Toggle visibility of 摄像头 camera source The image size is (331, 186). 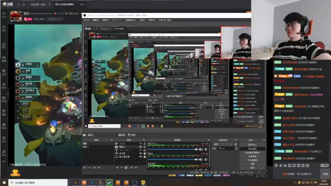click(x=141, y=147)
